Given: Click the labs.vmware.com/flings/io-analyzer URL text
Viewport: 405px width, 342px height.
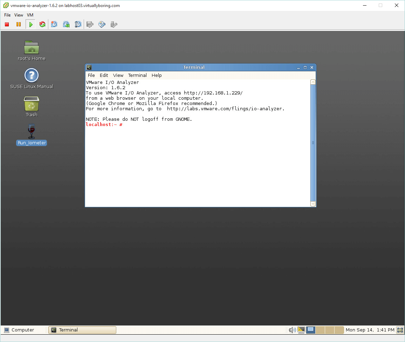Looking at the screenshot, I should click(x=226, y=109).
